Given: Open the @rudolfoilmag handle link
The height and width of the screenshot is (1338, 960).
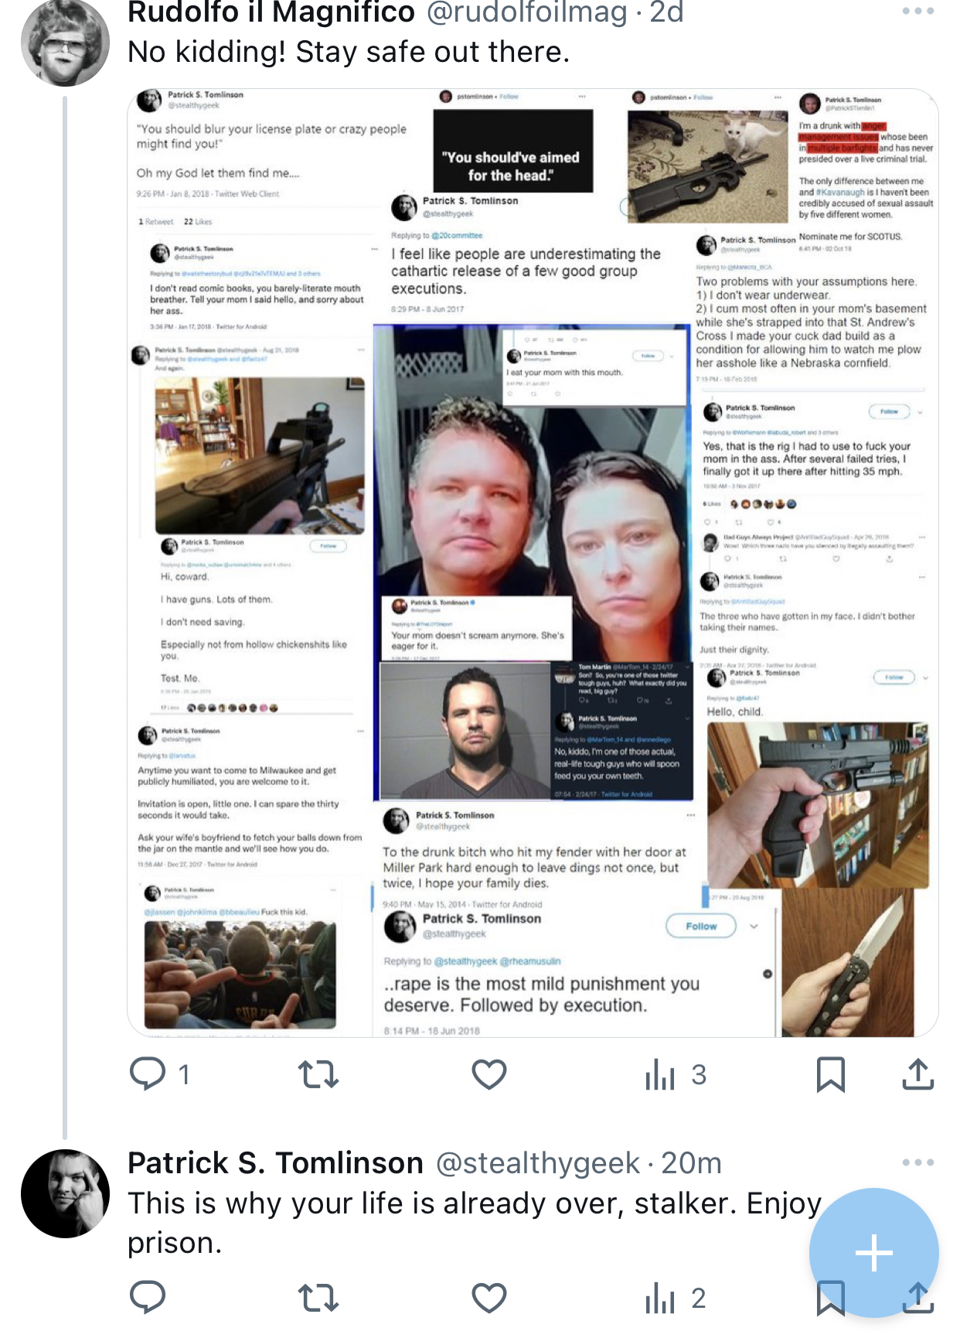Looking at the screenshot, I should pos(526,12).
